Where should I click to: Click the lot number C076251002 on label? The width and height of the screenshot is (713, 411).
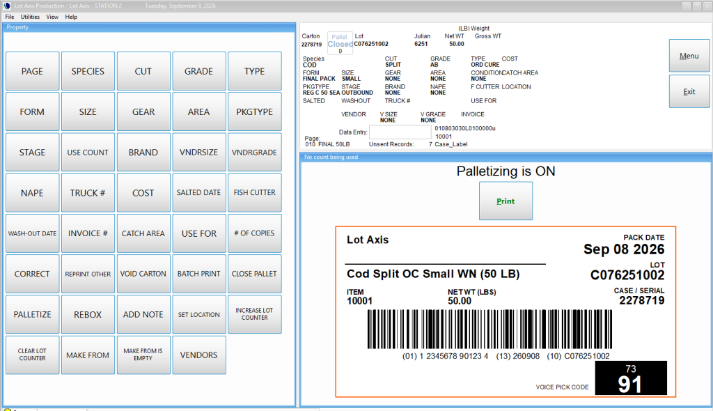[x=627, y=275]
